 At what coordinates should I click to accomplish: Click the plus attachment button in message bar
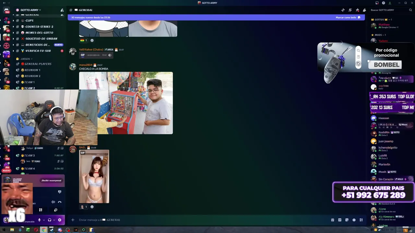[73, 220]
